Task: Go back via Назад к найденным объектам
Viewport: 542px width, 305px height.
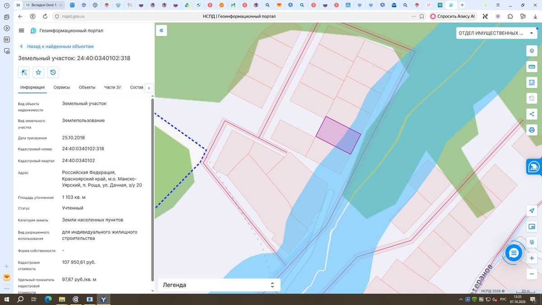Action: [57, 47]
